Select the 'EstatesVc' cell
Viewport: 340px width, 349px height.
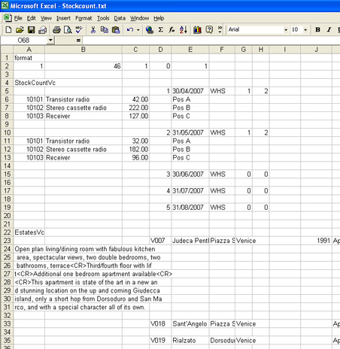pyautogui.click(x=29, y=232)
